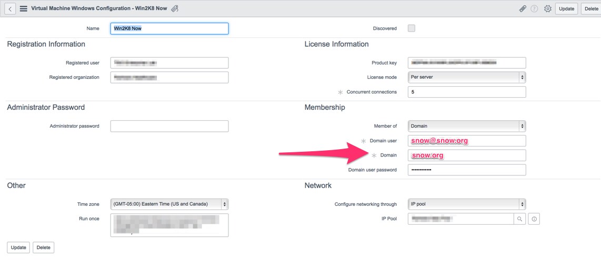Screen dimensions: 601x260
Task: Click the tags icon beside title
Action: pos(175,8)
